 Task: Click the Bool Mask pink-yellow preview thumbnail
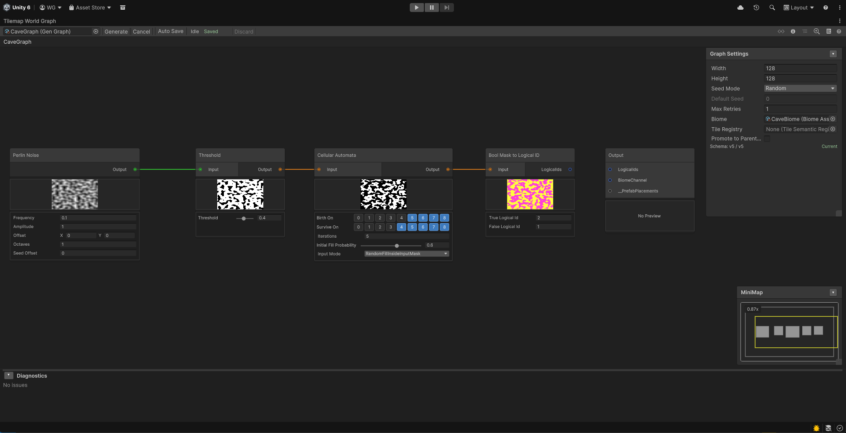pos(530,194)
